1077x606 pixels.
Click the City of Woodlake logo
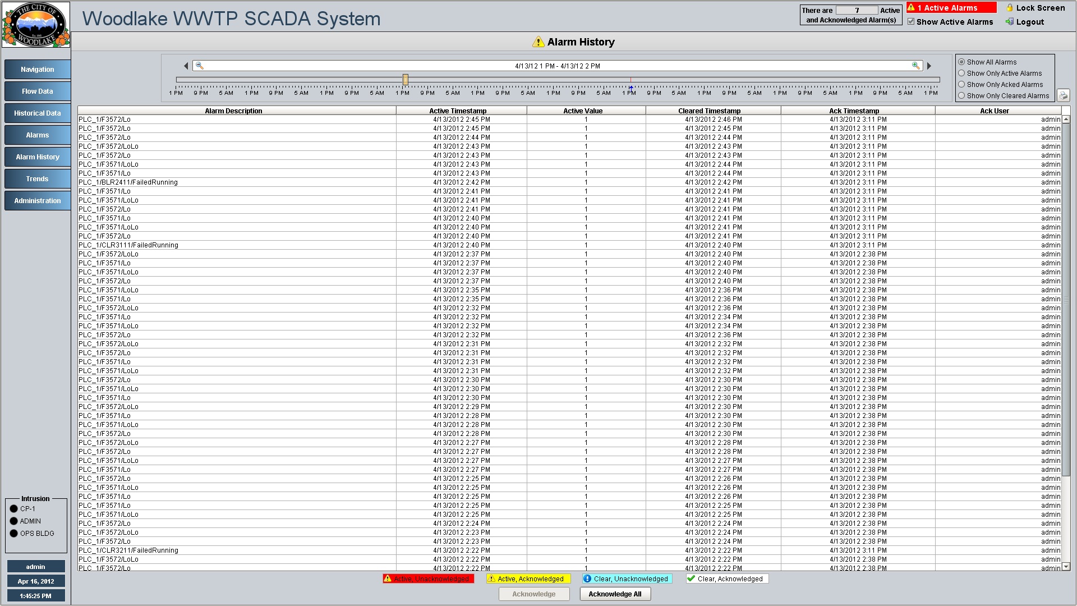36,25
